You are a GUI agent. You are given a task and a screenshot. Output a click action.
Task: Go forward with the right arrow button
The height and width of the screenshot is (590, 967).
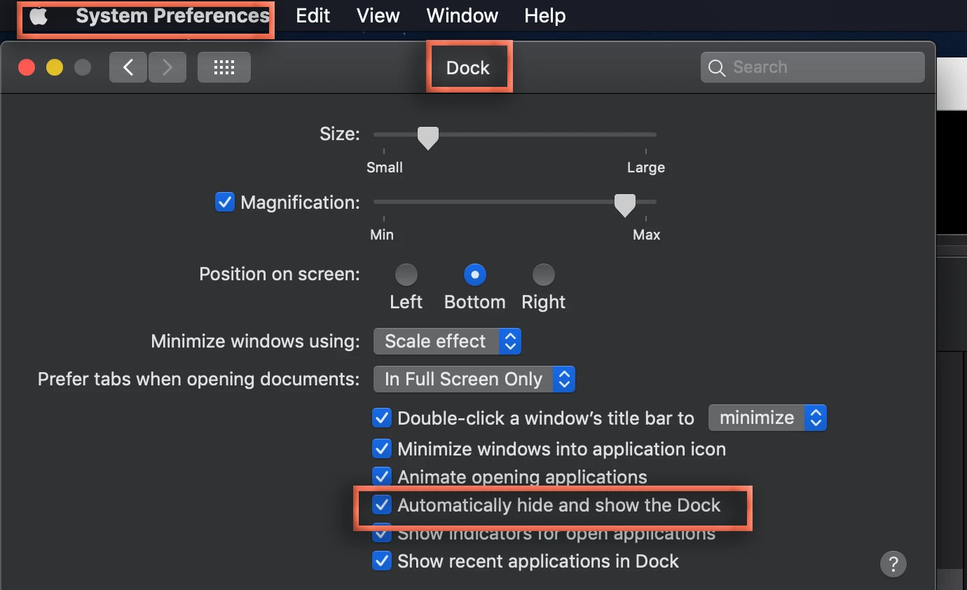167,67
